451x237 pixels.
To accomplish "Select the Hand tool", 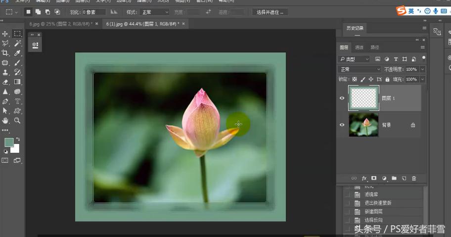I will [5, 121].
